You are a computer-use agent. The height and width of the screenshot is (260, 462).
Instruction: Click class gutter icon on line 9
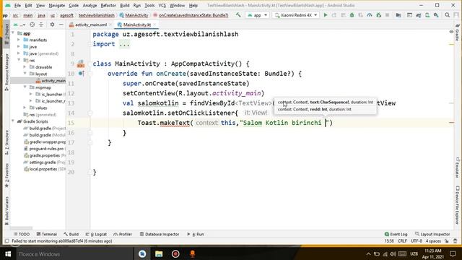(x=80, y=64)
